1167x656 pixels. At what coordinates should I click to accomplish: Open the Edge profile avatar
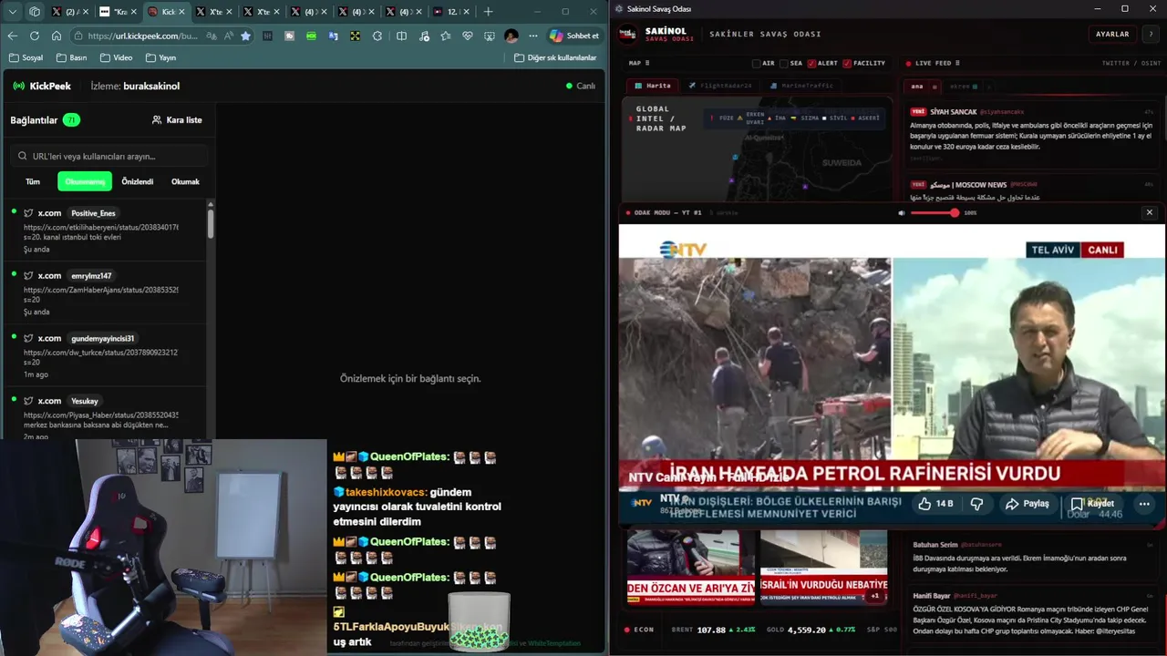(511, 36)
